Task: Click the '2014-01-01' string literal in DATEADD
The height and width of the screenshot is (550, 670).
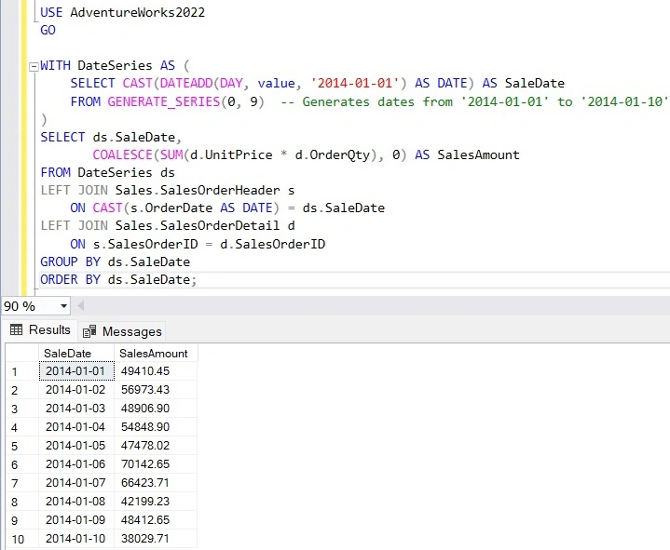Action: [355, 83]
